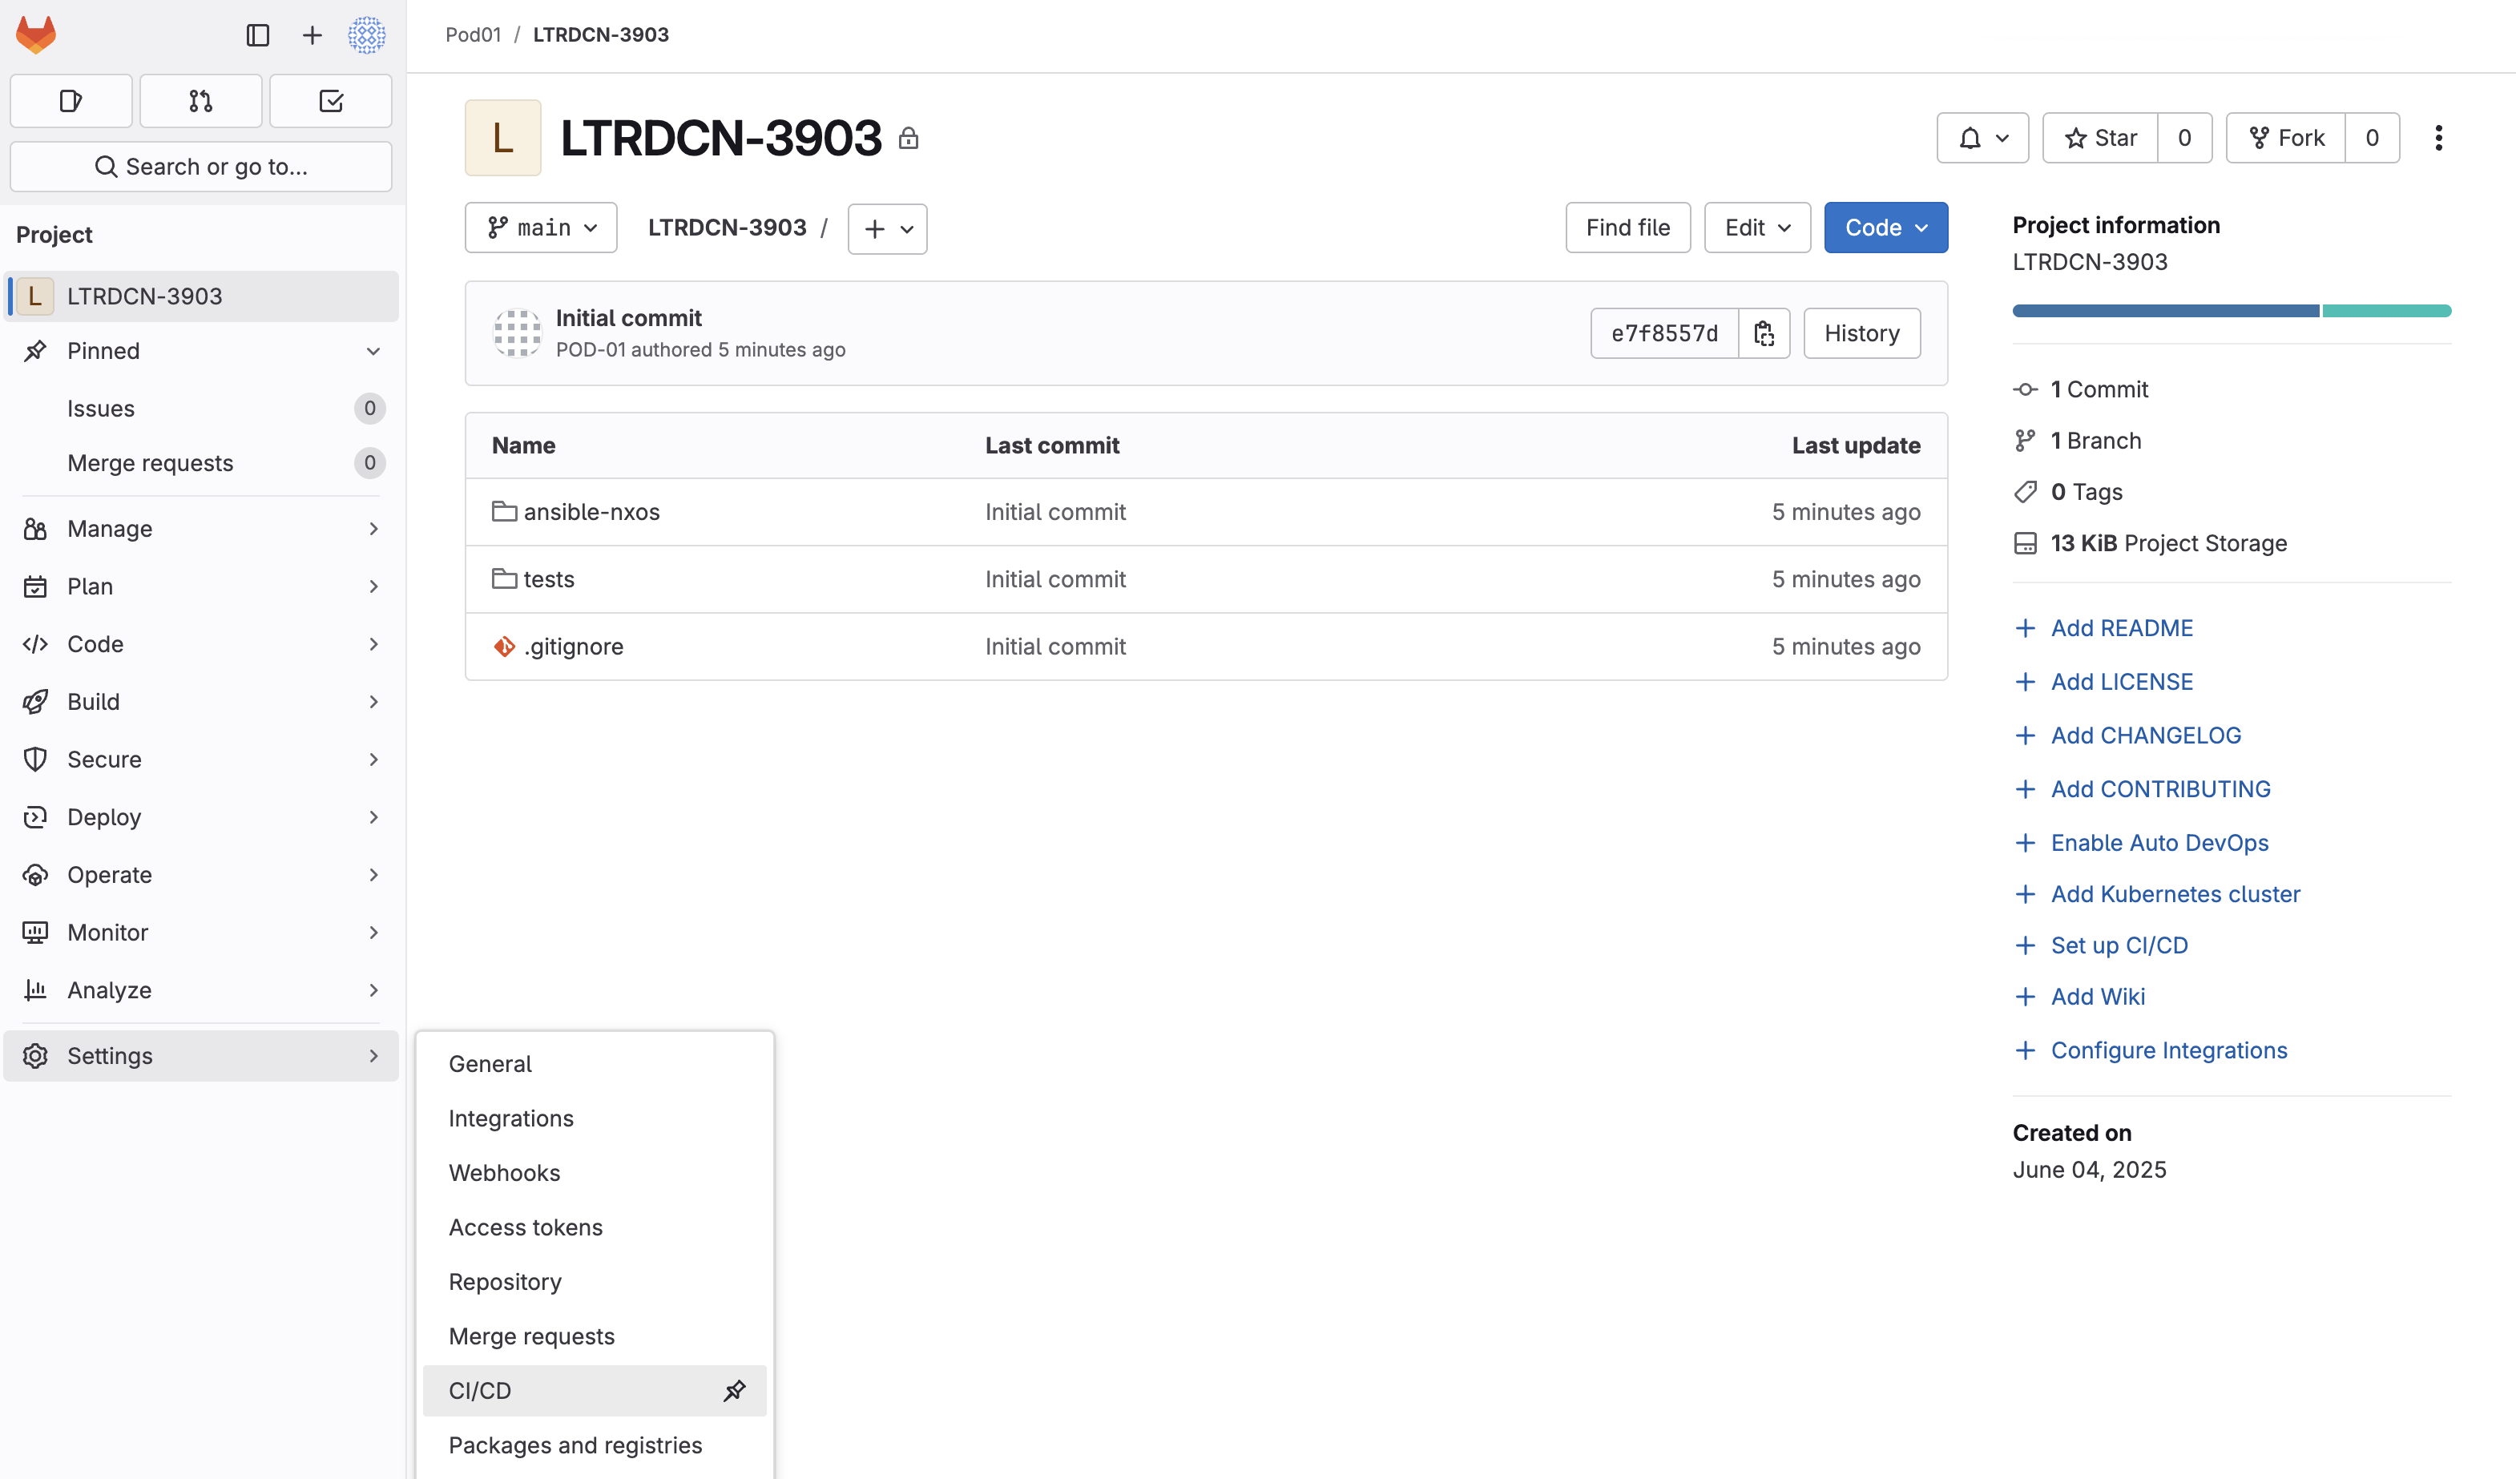The image size is (2516, 1479).
Task: Click the Settings gear icon
Action: click(x=35, y=1056)
